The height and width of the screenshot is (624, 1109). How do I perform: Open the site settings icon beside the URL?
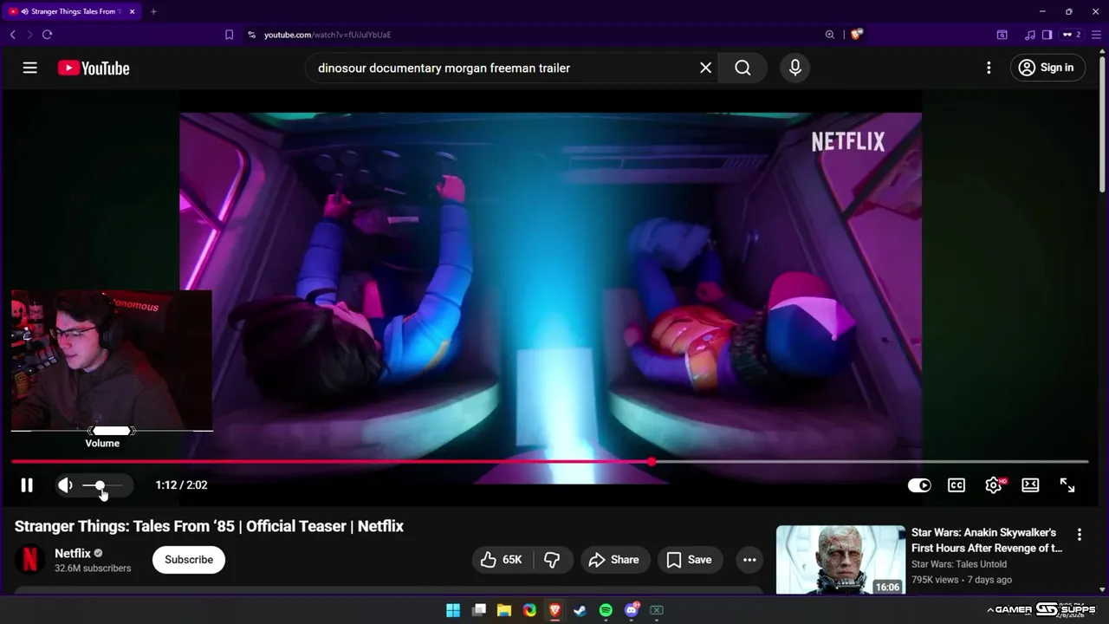[251, 35]
